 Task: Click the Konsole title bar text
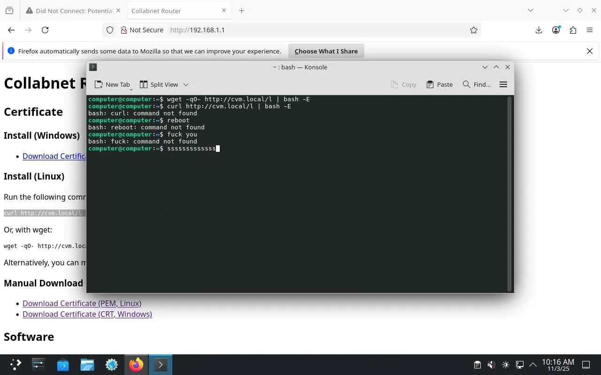click(x=300, y=67)
